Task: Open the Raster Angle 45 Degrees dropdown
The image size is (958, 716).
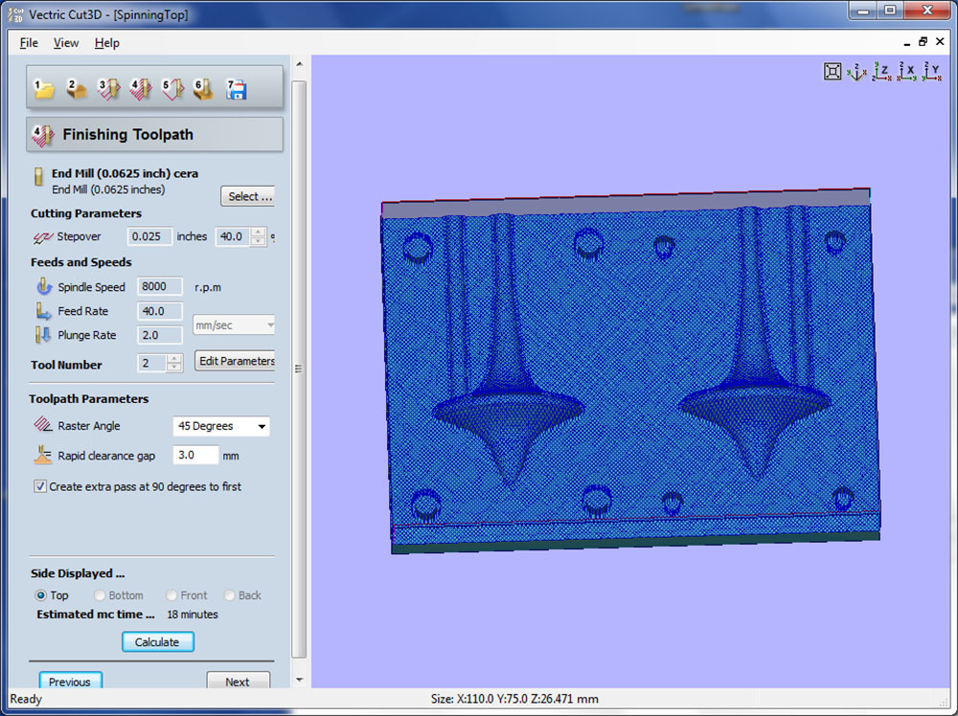Action: pos(221,426)
